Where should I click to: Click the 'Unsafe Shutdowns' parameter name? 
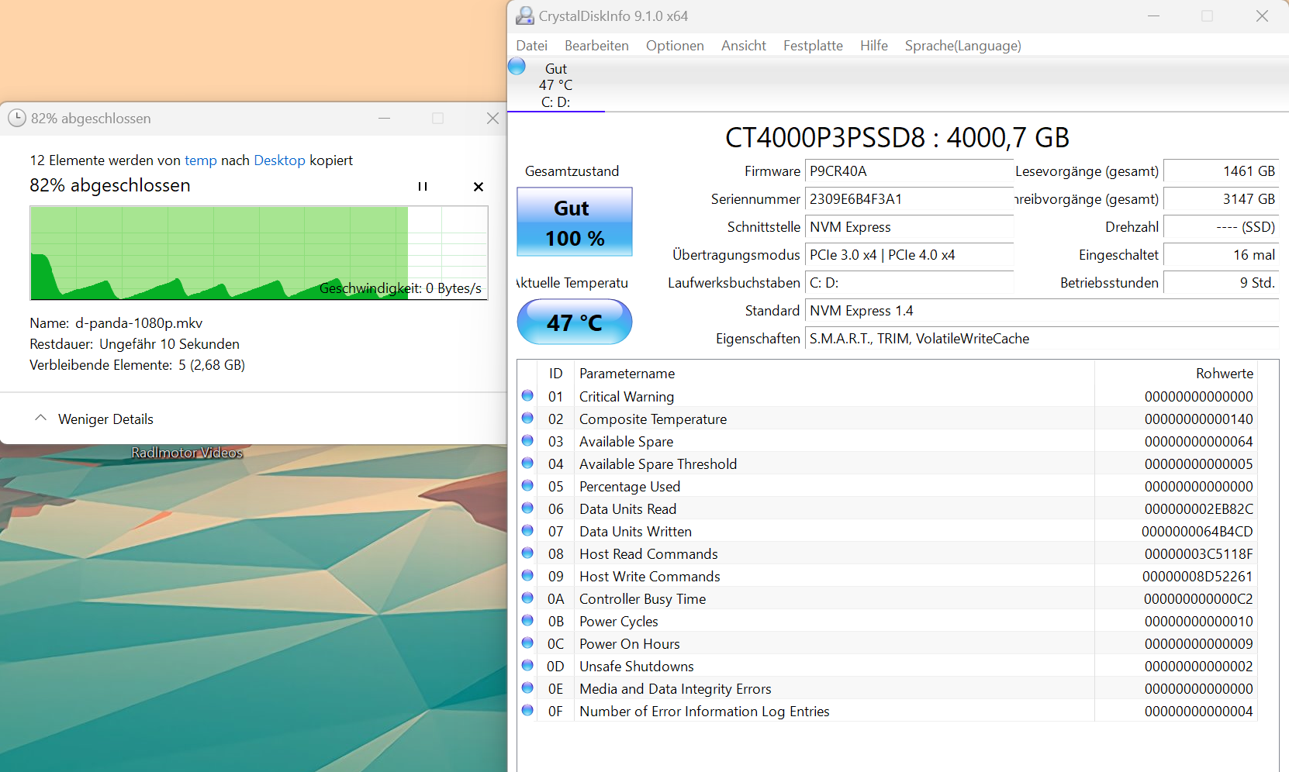[x=637, y=667]
